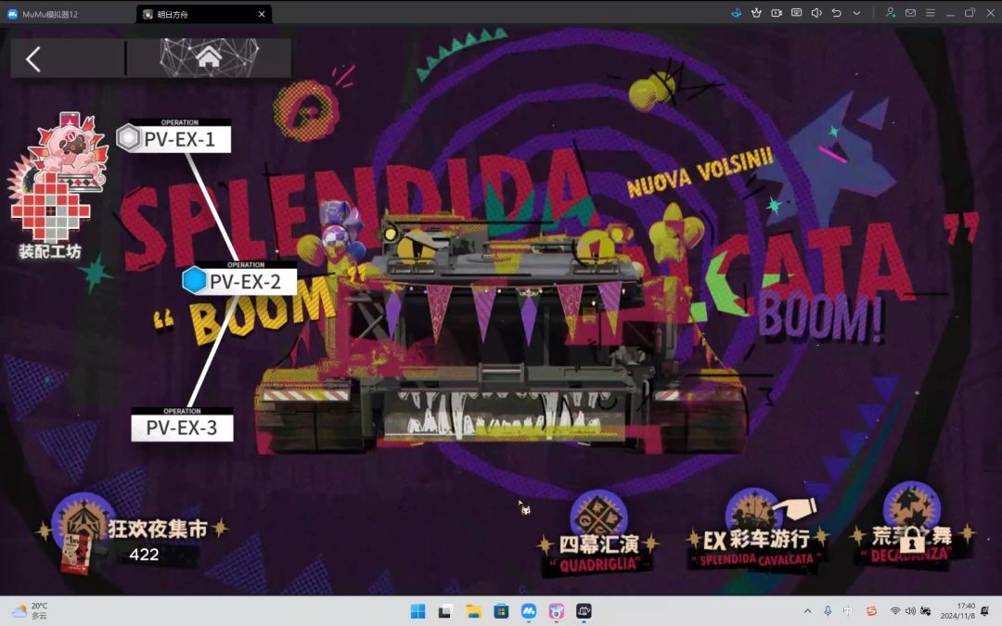Select operation PV-EX-1
1002x626 pixels.
(173, 136)
